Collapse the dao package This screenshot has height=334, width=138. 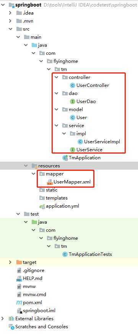[x=56, y=93]
